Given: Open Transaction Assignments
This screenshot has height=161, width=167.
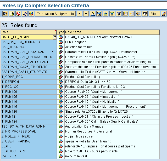Looking at the screenshot, I should click(55, 14).
